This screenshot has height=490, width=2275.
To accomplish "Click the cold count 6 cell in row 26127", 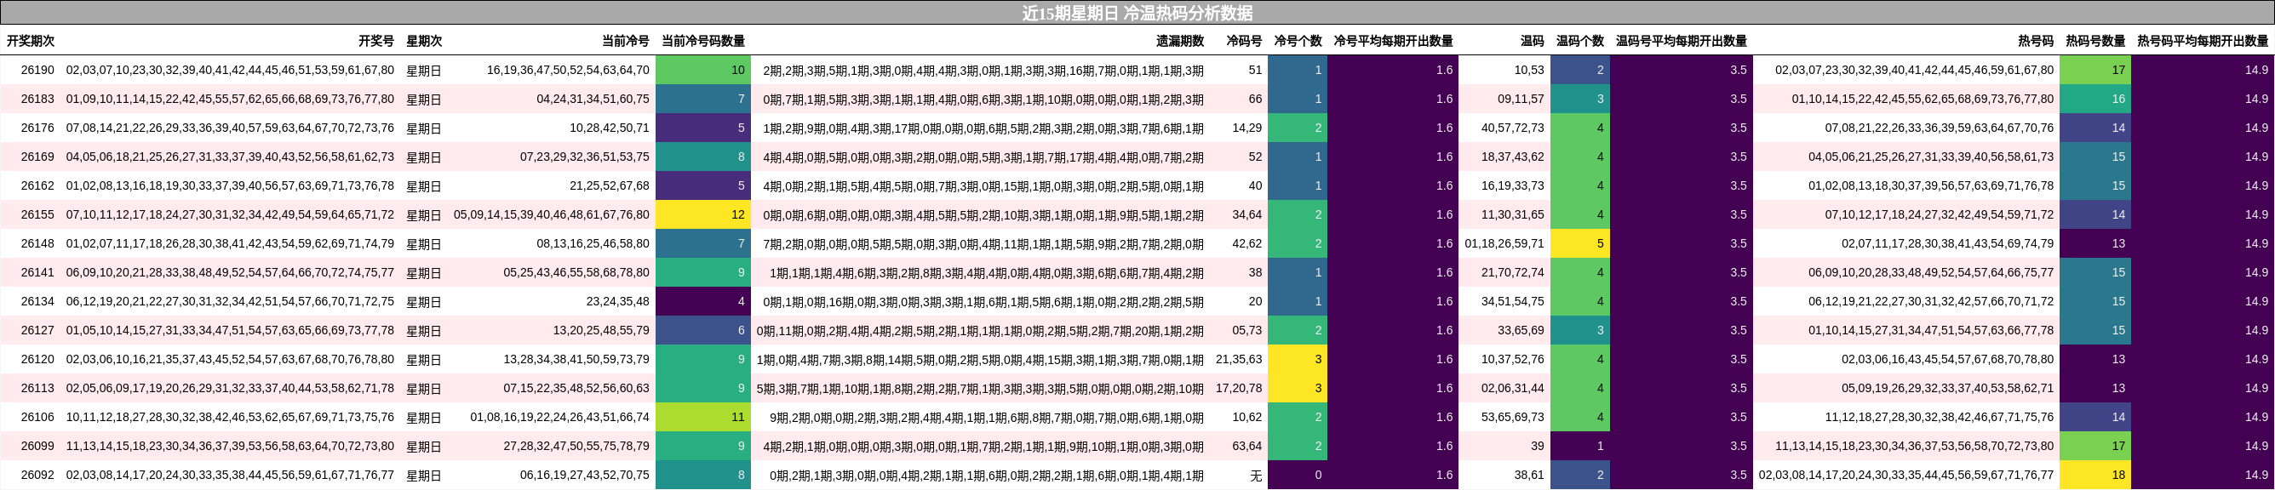I will point(703,330).
